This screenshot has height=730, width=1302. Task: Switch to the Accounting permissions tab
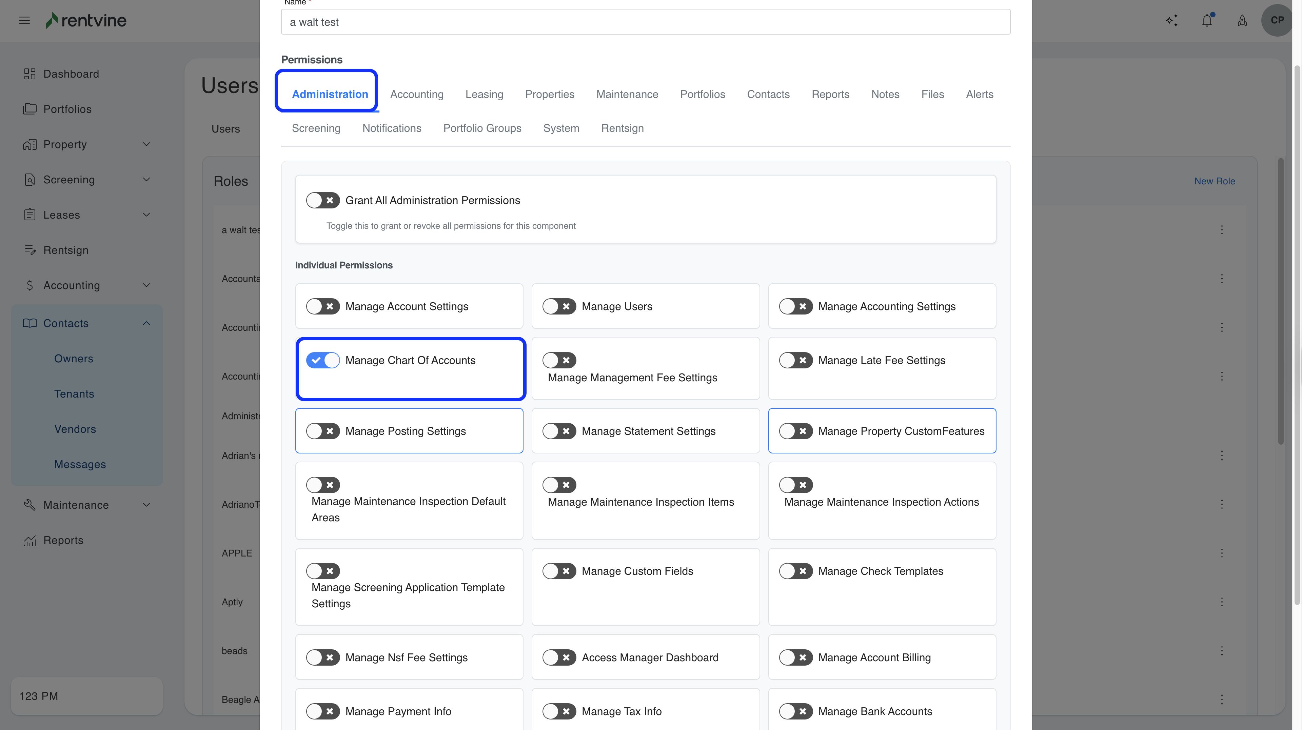coord(416,95)
